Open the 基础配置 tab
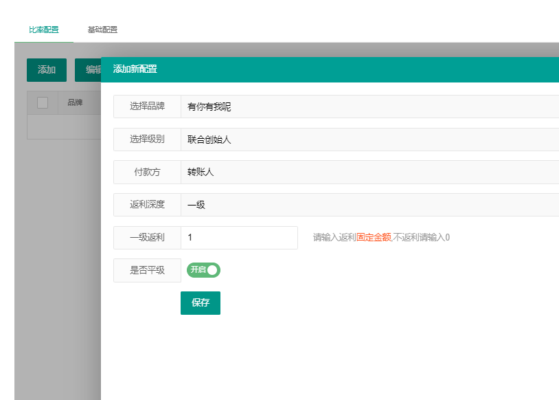 click(102, 30)
